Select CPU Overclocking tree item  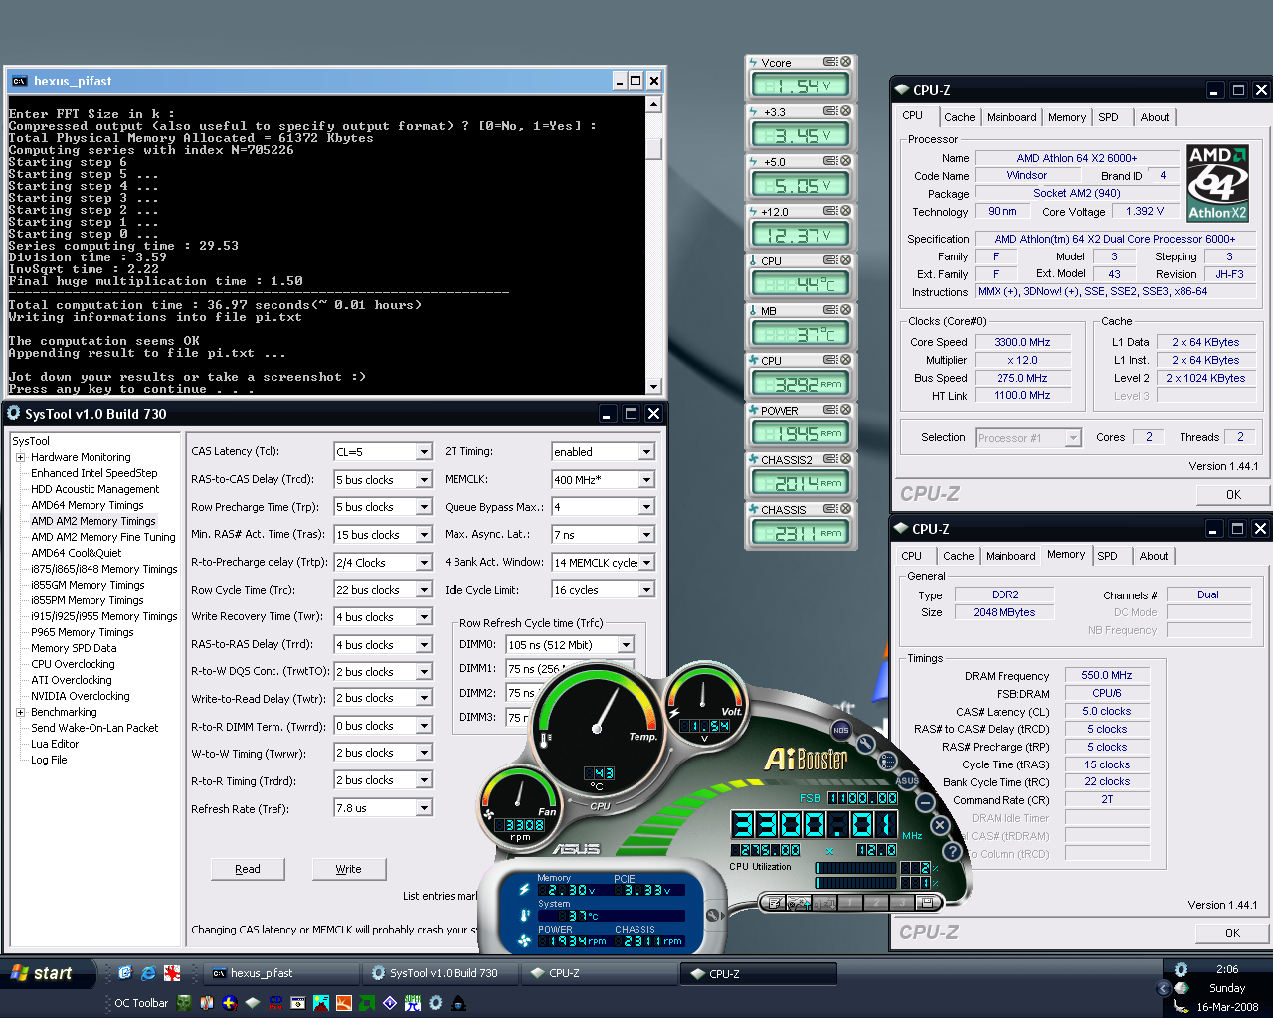click(x=73, y=664)
